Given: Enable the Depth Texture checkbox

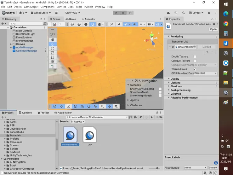Looking at the screenshot, I should pos(195,57).
